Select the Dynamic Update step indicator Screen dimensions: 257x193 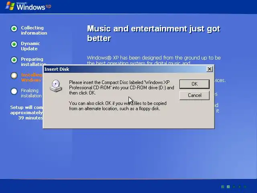[x=14, y=44]
